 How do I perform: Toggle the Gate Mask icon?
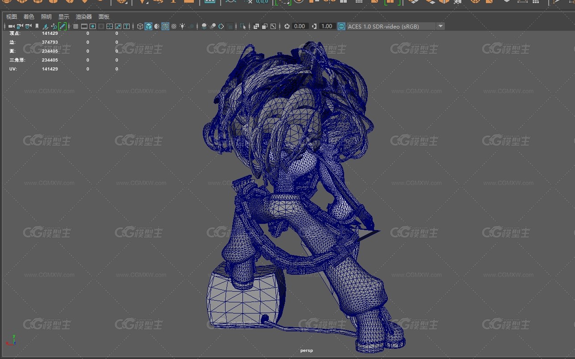coord(101,26)
